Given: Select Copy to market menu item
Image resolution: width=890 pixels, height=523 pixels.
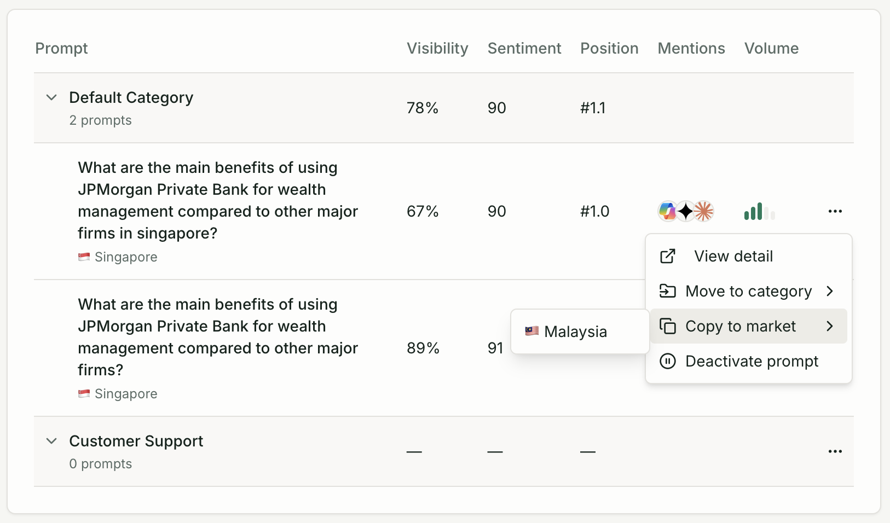Looking at the screenshot, I should coord(749,326).
